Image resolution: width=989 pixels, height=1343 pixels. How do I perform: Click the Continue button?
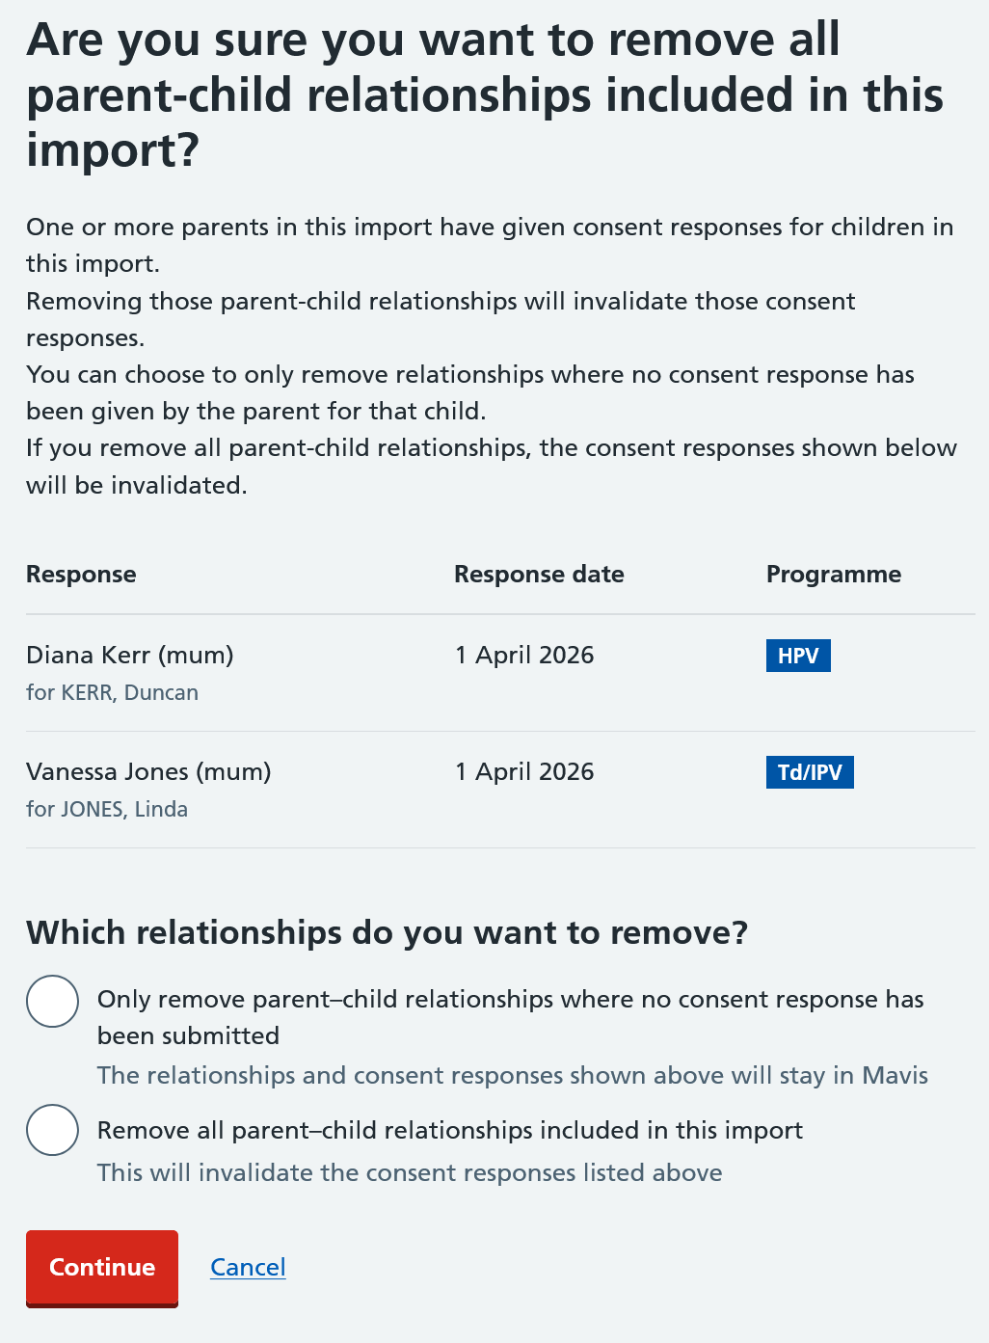[101, 1268]
